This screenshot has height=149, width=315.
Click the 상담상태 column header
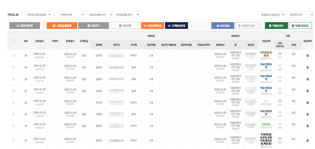point(266,41)
